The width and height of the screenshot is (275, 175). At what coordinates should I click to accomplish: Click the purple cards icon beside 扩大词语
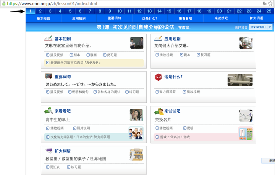(x=49, y=151)
